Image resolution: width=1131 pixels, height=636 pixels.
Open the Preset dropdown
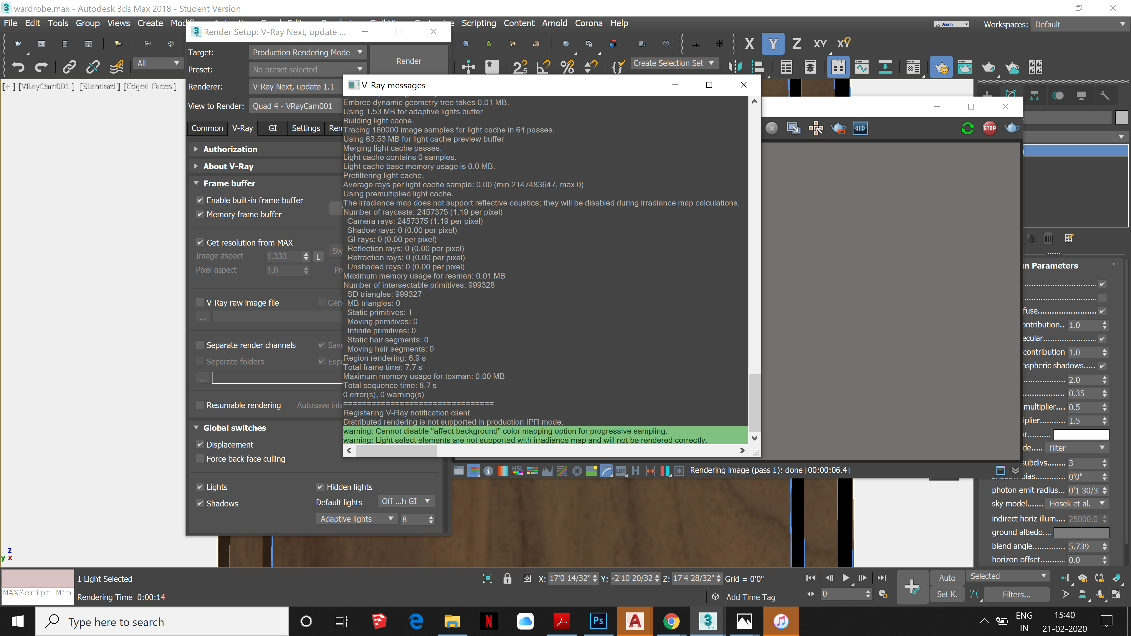[307, 69]
